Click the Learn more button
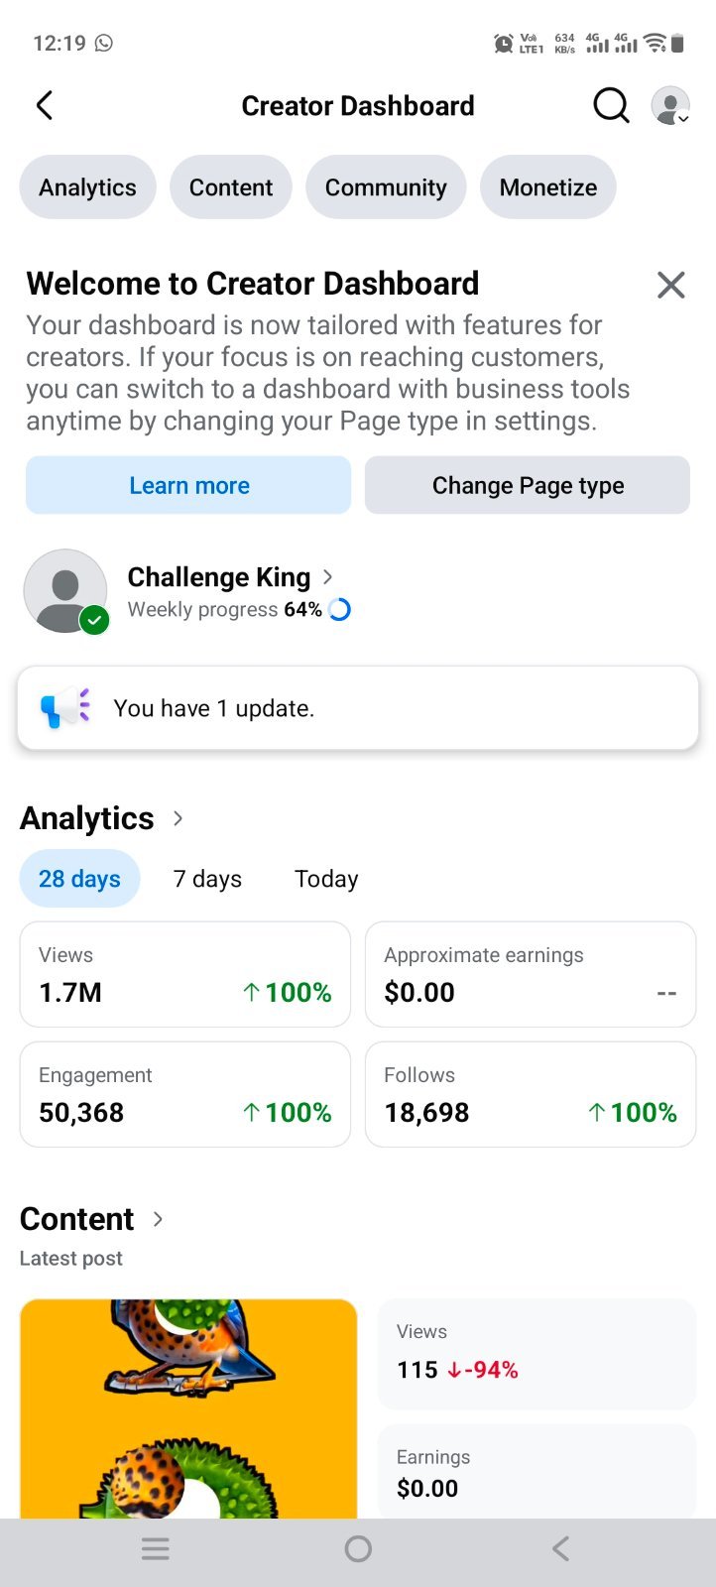Image resolution: width=716 pixels, height=1587 pixels. [188, 485]
